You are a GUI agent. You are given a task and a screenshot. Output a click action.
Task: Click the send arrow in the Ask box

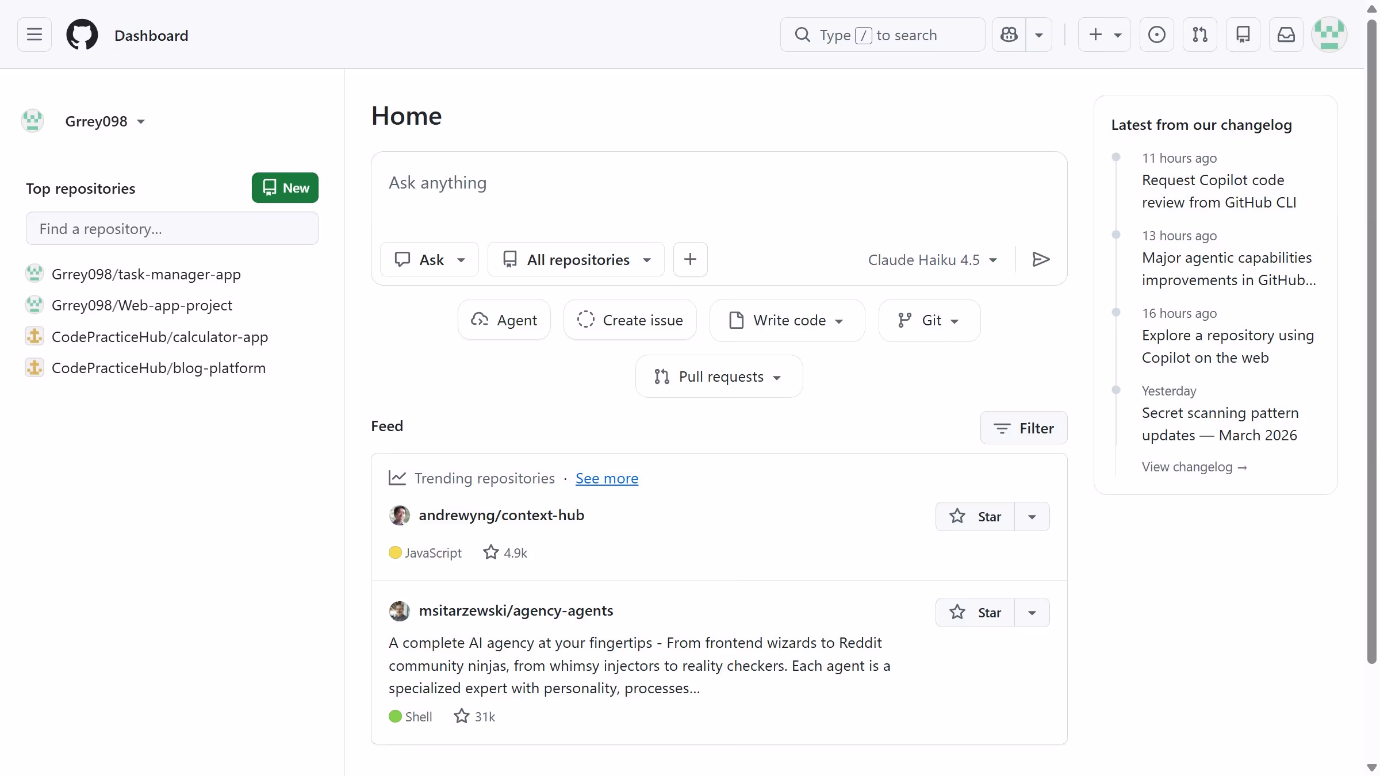click(1041, 259)
